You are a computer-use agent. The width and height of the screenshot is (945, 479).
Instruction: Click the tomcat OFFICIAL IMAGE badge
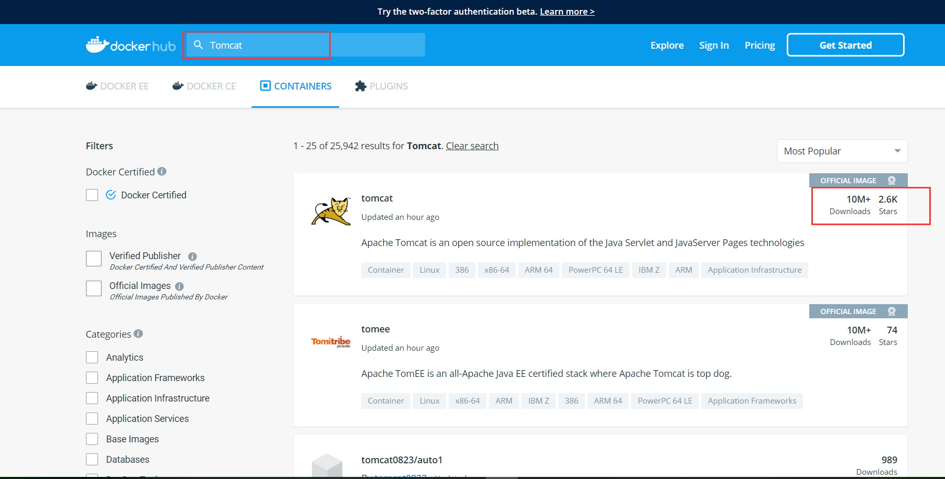click(858, 181)
